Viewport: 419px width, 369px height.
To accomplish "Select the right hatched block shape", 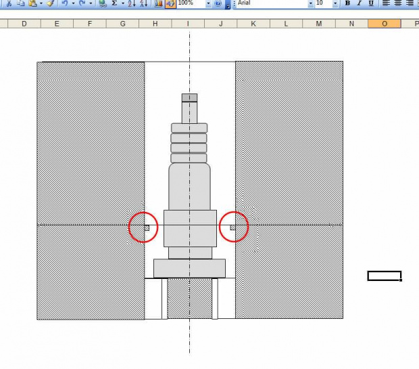I will pyautogui.click(x=289, y=190).
